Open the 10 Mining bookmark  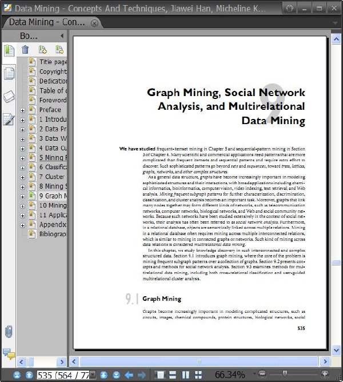click(x=53, y=205)
